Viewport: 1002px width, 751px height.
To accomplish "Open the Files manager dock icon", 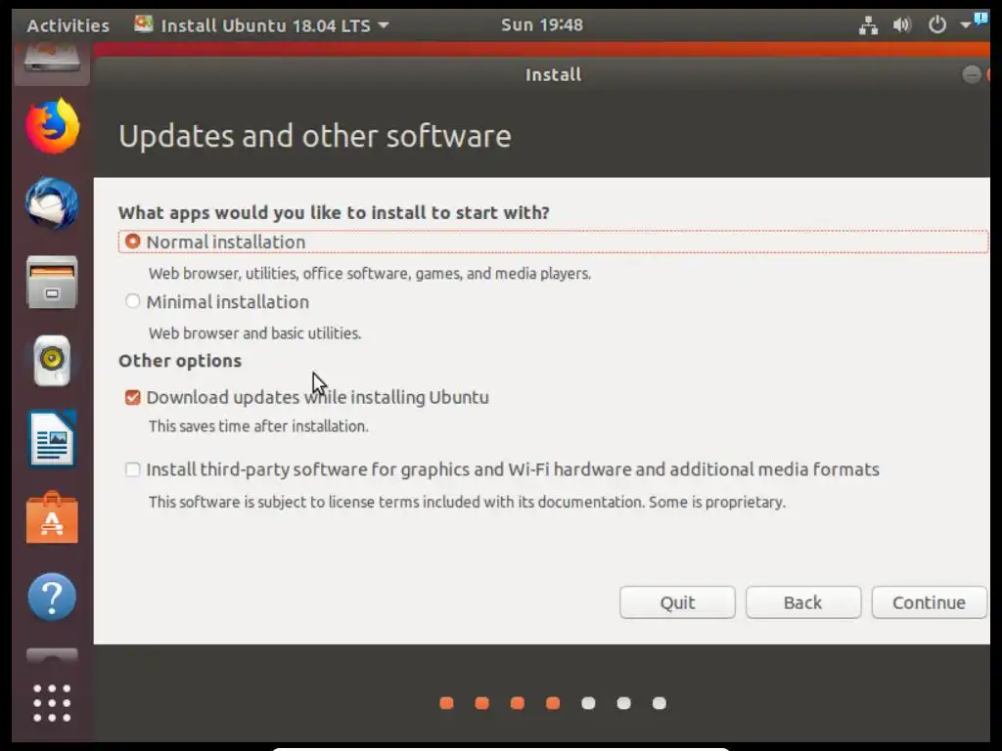I will (53, 283).
